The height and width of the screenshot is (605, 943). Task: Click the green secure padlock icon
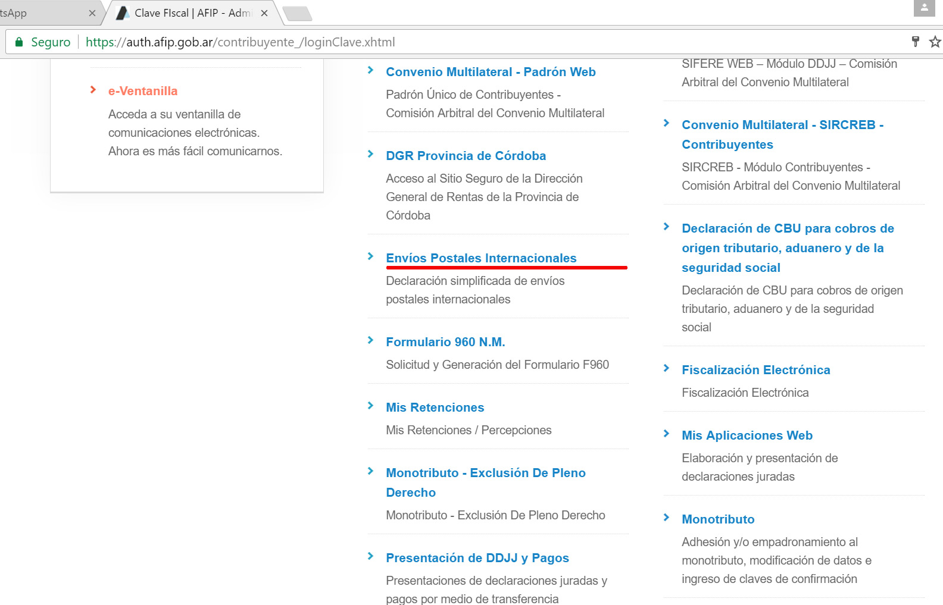[19, 42]
